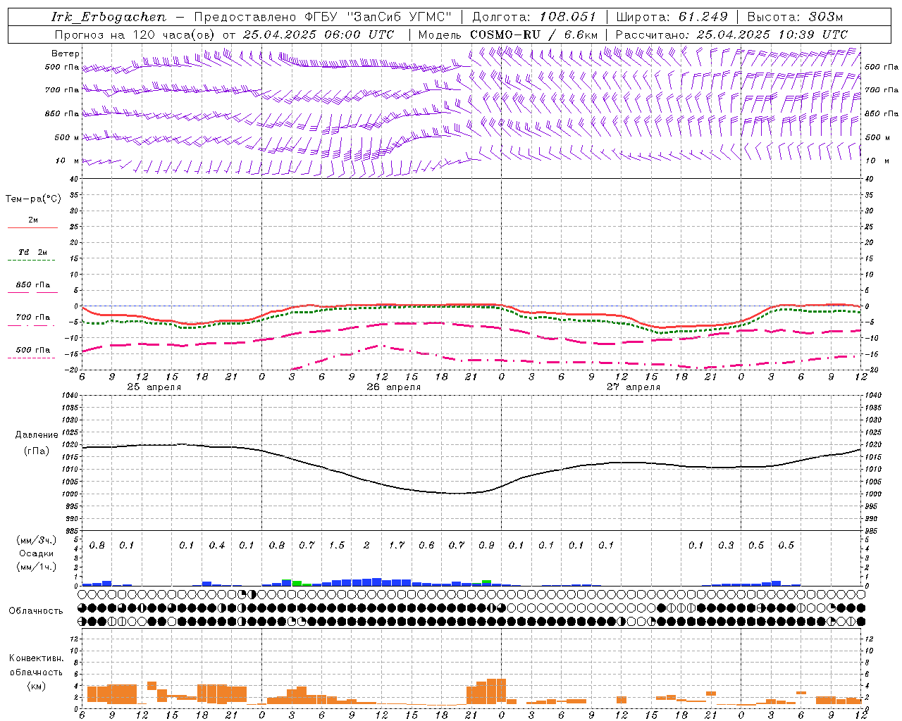Image resolution: width=902 pixels, height=721 pixels.
Task: Click the precipitation value 1.5
Action: point(337,545)
